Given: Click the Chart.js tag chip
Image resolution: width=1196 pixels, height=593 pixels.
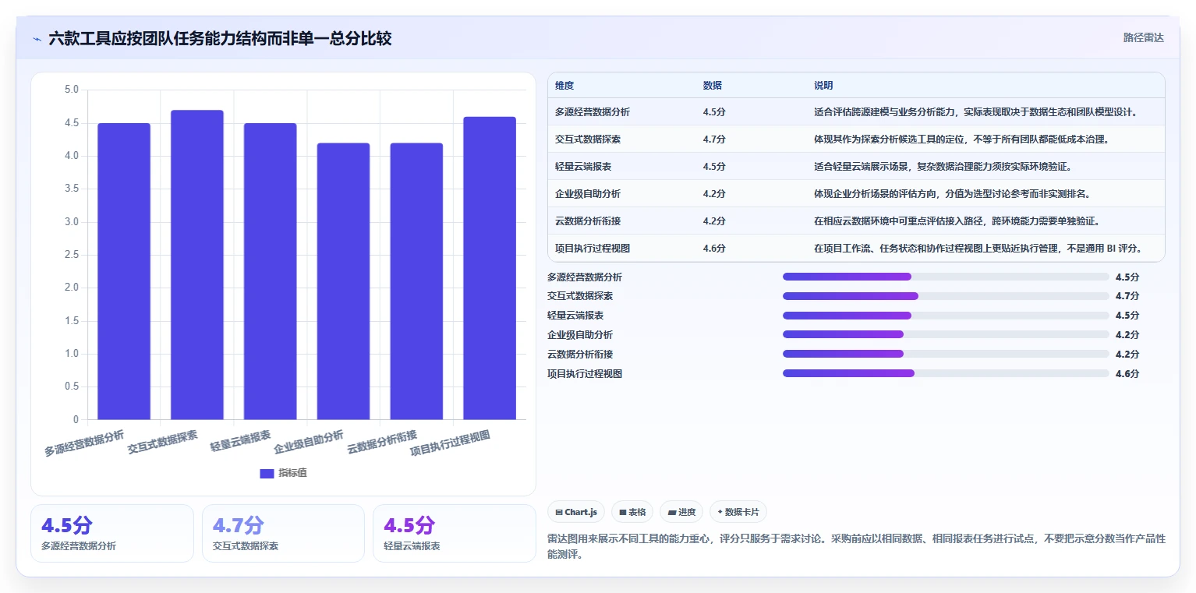Looking at the screenshot, I should click(576, 512).
